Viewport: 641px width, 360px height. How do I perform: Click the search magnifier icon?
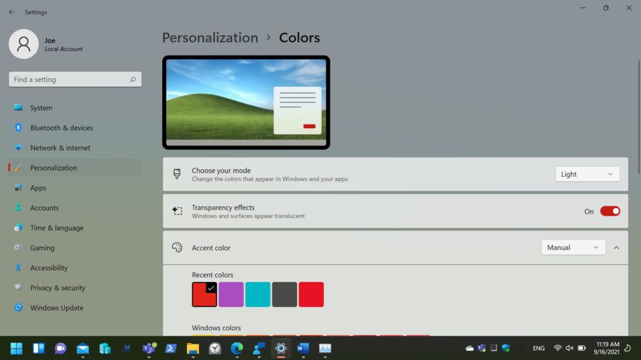[x=133, y=79]
